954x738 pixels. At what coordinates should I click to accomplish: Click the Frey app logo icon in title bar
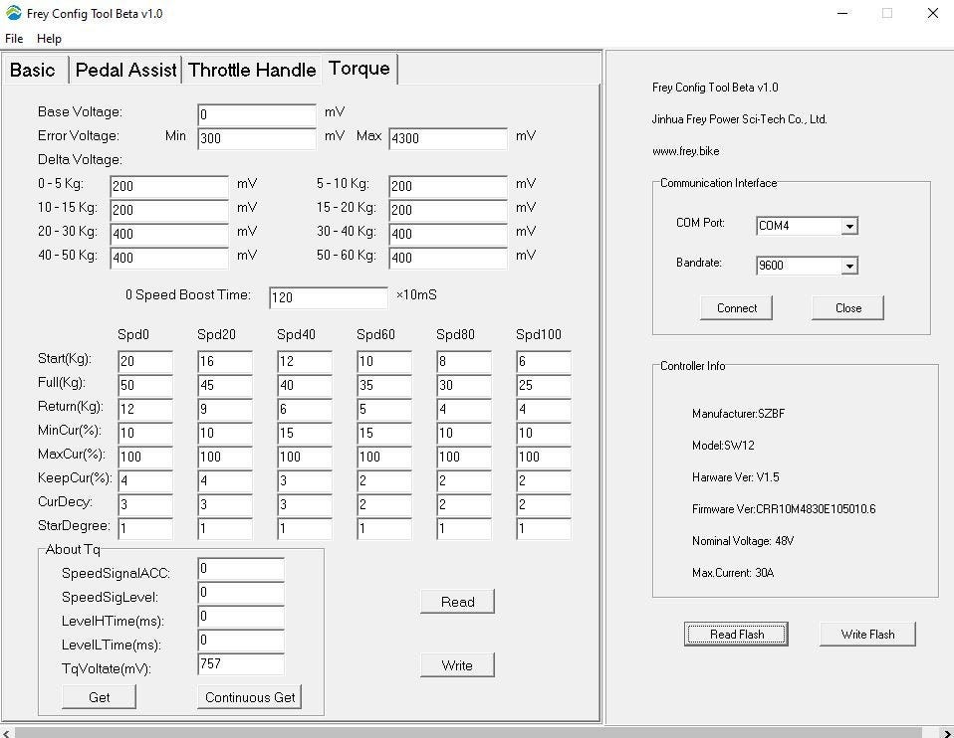(13, 13)
